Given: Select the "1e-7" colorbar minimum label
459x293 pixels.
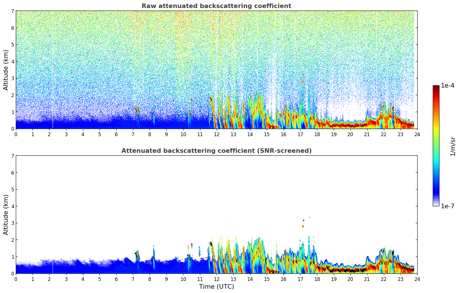Looking at the screenshot, I should (447, 206).
